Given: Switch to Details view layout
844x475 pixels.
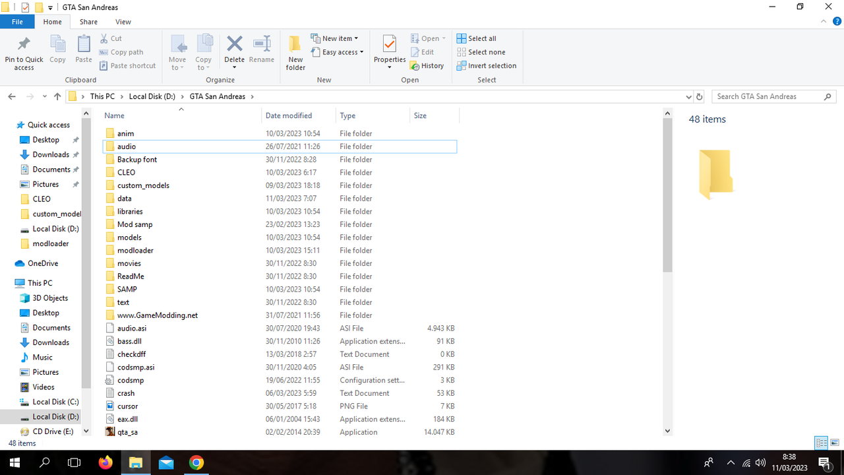Looking at the screenshot, I should coord(822,443).
